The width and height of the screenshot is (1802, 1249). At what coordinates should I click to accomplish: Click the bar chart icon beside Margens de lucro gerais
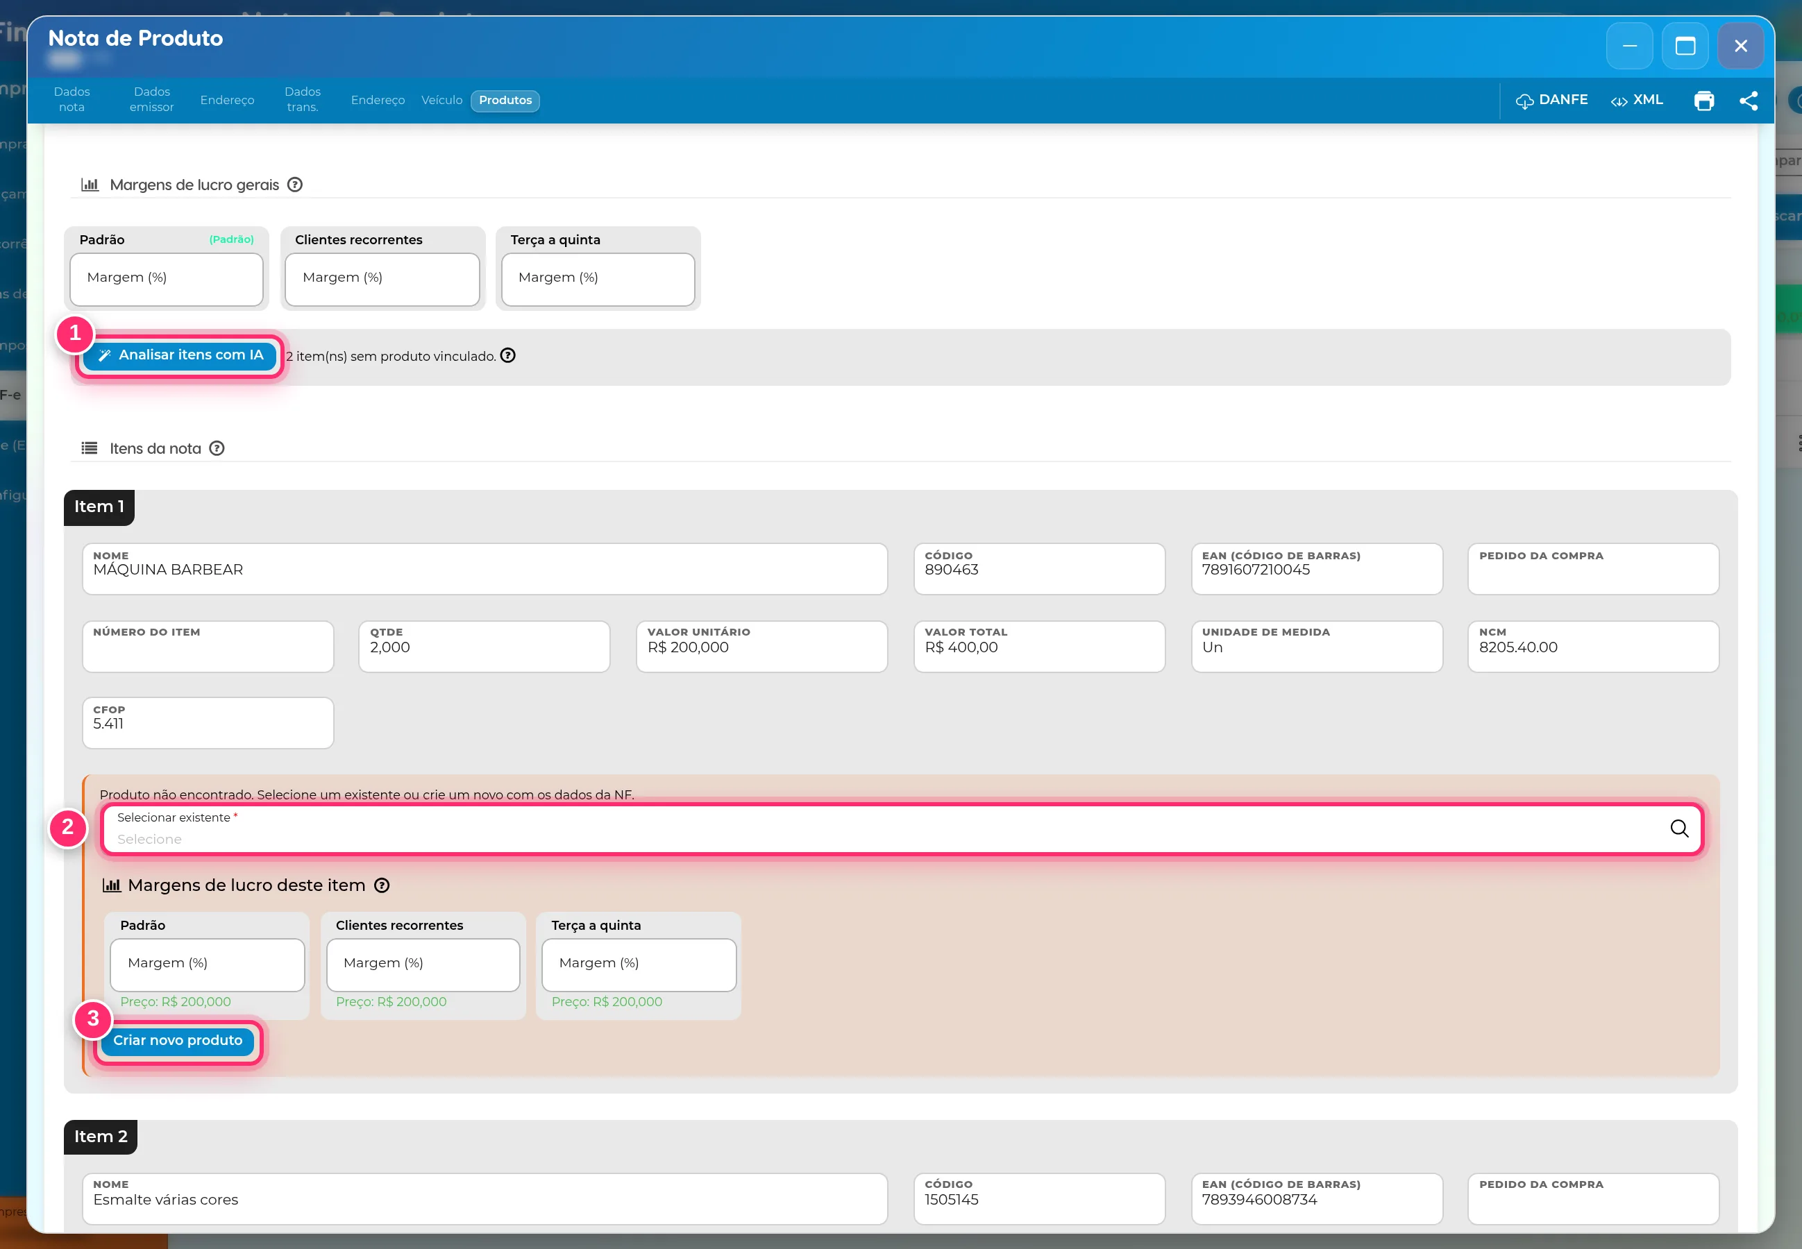(x=90, y=185)
